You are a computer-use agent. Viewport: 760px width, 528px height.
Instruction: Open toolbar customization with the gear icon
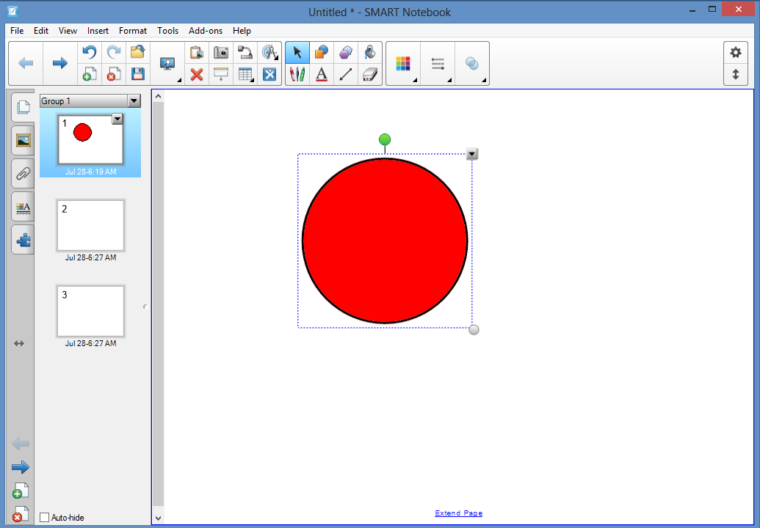[735, 52]
